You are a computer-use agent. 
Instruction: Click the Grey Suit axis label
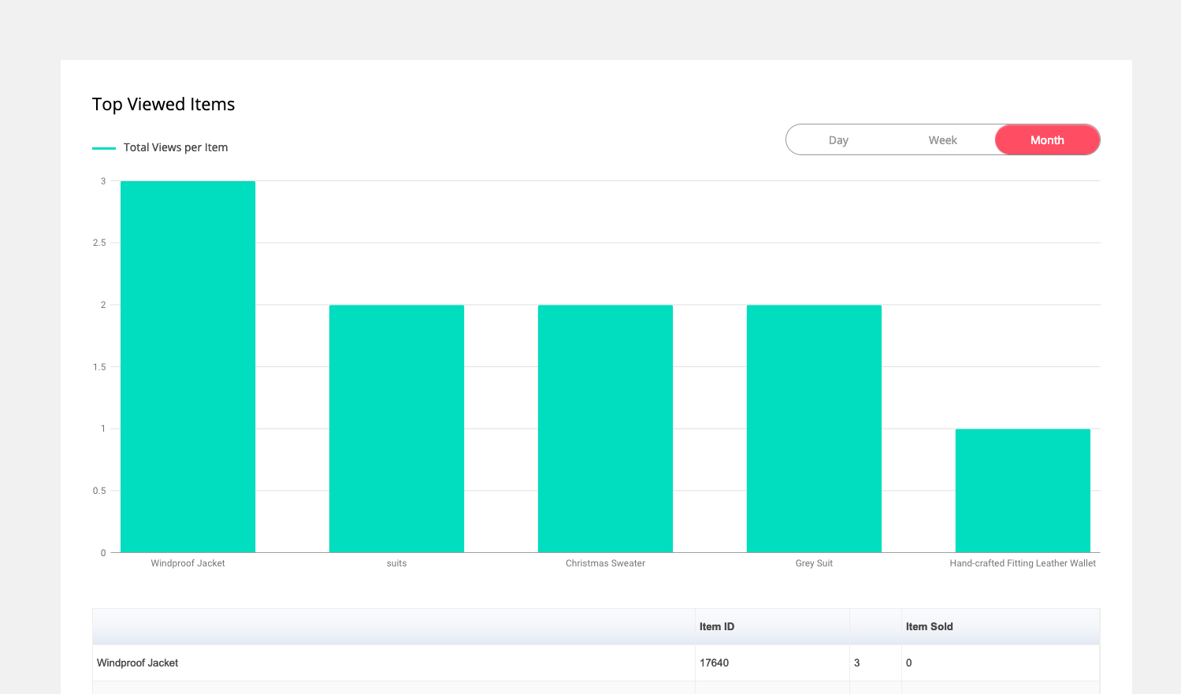[x=814, y=563]
